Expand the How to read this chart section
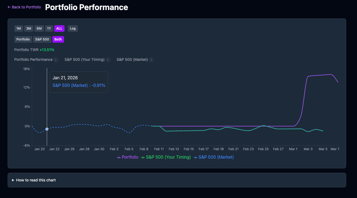 [36, 180]
